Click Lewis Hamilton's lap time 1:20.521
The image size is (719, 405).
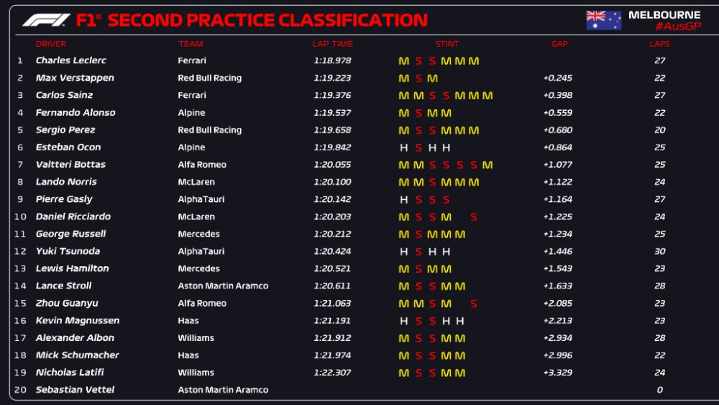[x=331, y=268]
